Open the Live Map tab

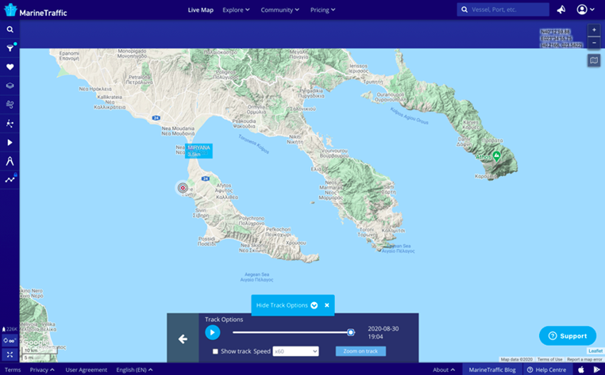pyautogui.click(x=200, y=10)
